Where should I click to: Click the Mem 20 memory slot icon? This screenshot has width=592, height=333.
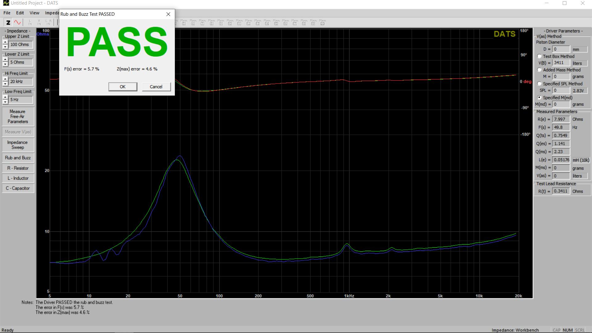click(323, 22)
